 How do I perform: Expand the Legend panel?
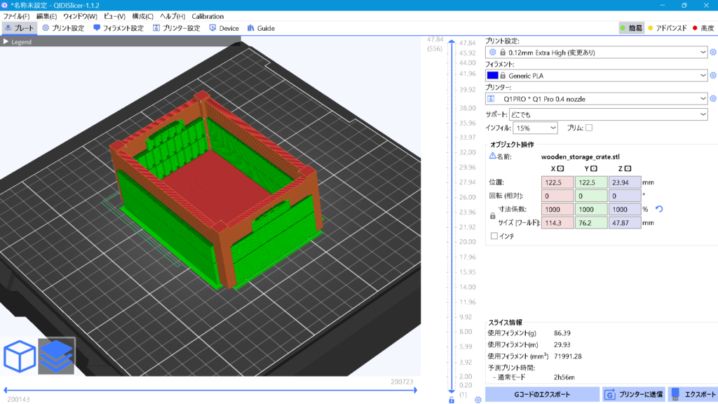[6, 42]
